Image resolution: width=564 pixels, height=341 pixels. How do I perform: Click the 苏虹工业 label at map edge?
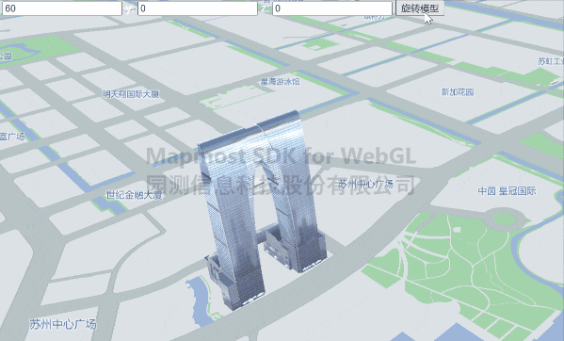point(551,61)
